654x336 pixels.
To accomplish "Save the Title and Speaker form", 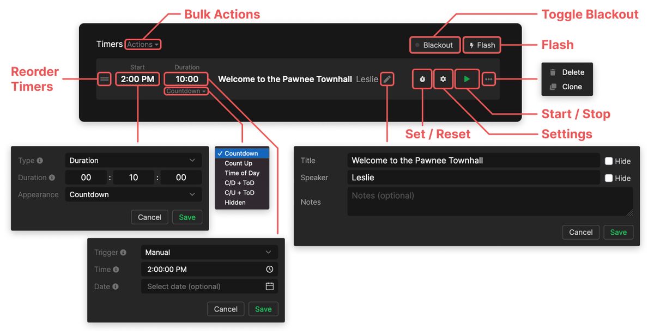I will click(618, 233).
